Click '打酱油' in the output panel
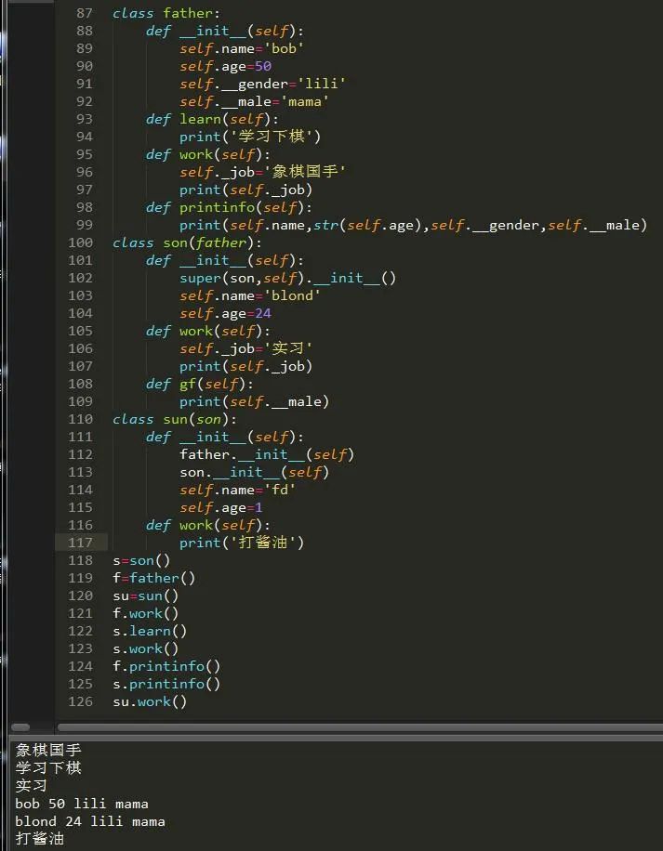 click(x=40, y=839)
